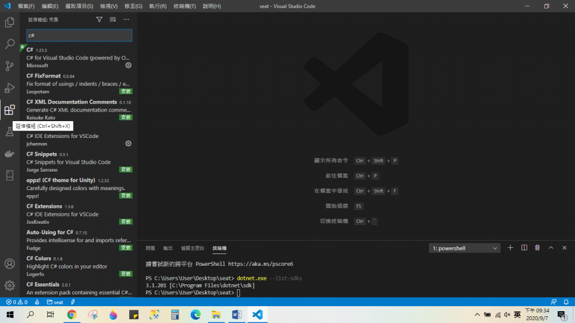Open the File (檔案) menu
575x323 pixels.
(x=26, y=6)
